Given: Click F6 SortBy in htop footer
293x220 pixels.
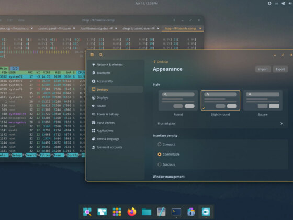Looking at the screenshot, I should tap(72, 155).
